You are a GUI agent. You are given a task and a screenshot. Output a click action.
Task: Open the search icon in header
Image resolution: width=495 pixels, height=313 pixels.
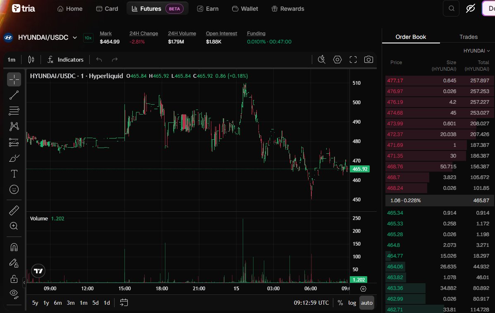[452, 9]
